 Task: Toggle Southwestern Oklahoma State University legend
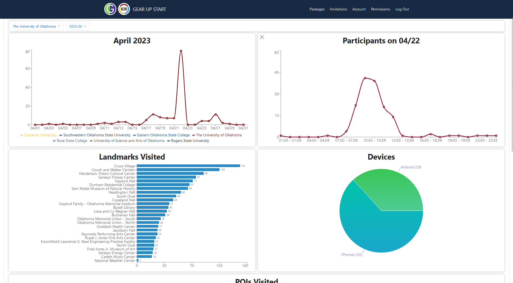(x=95, y=135)
